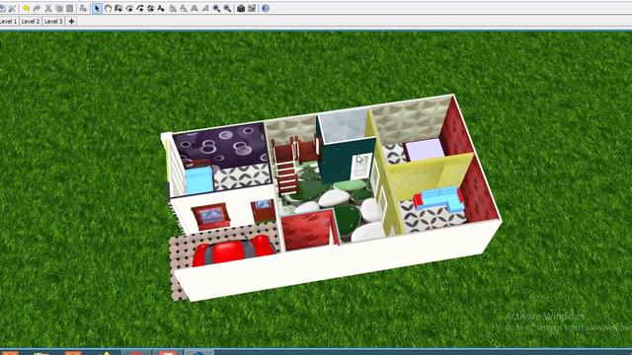Toggle italic text style

(205, 8)
